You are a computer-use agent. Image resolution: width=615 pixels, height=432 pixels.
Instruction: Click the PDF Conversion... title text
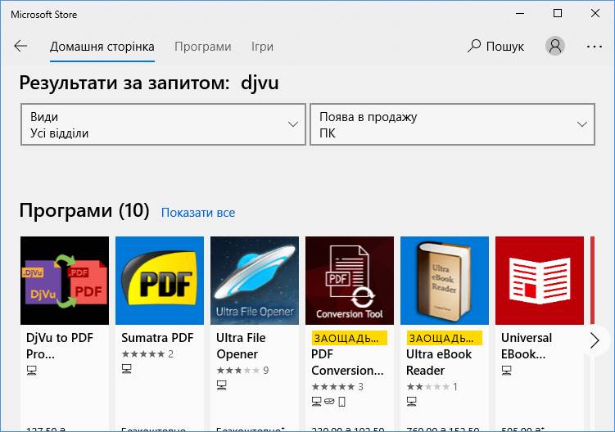pos(347,362)
